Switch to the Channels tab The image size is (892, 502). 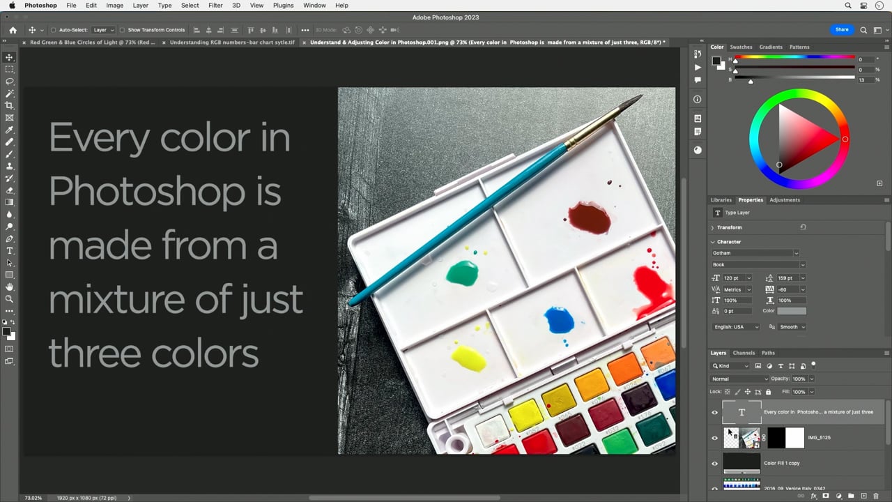(x=744, y=353)
